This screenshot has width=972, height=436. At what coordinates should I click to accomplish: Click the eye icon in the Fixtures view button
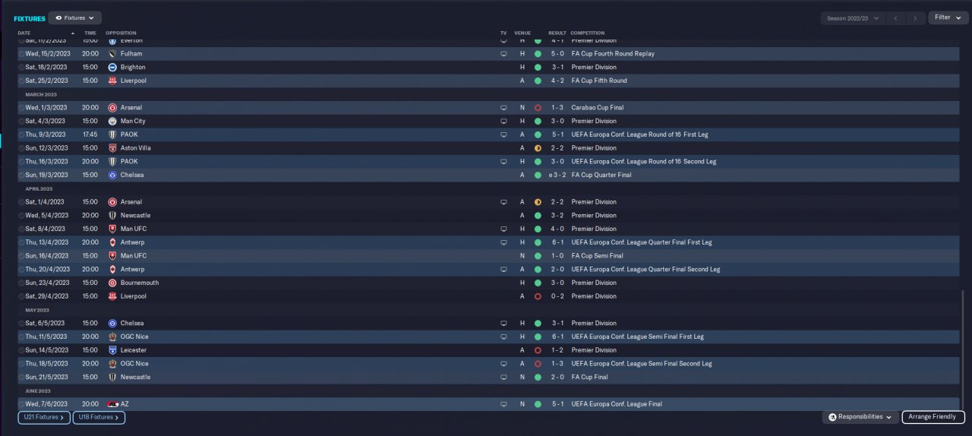coord(58,17)
